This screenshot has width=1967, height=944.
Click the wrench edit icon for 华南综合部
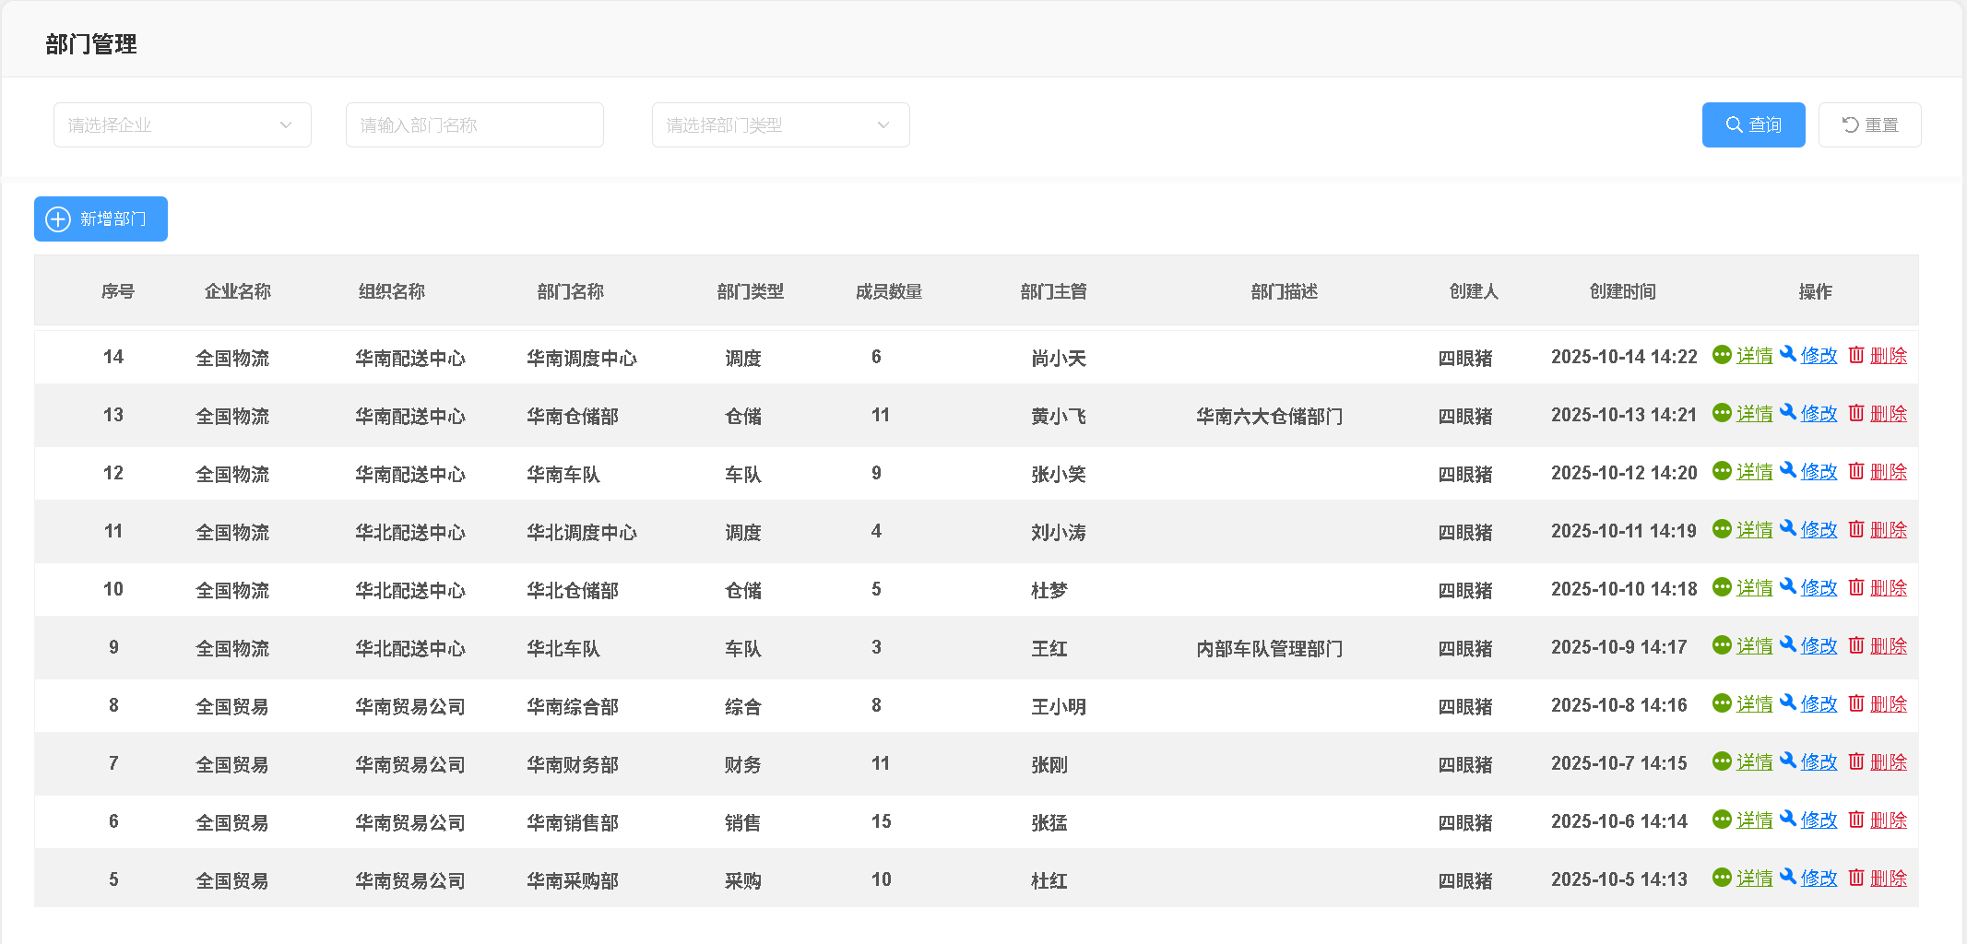coord(1788,702)
